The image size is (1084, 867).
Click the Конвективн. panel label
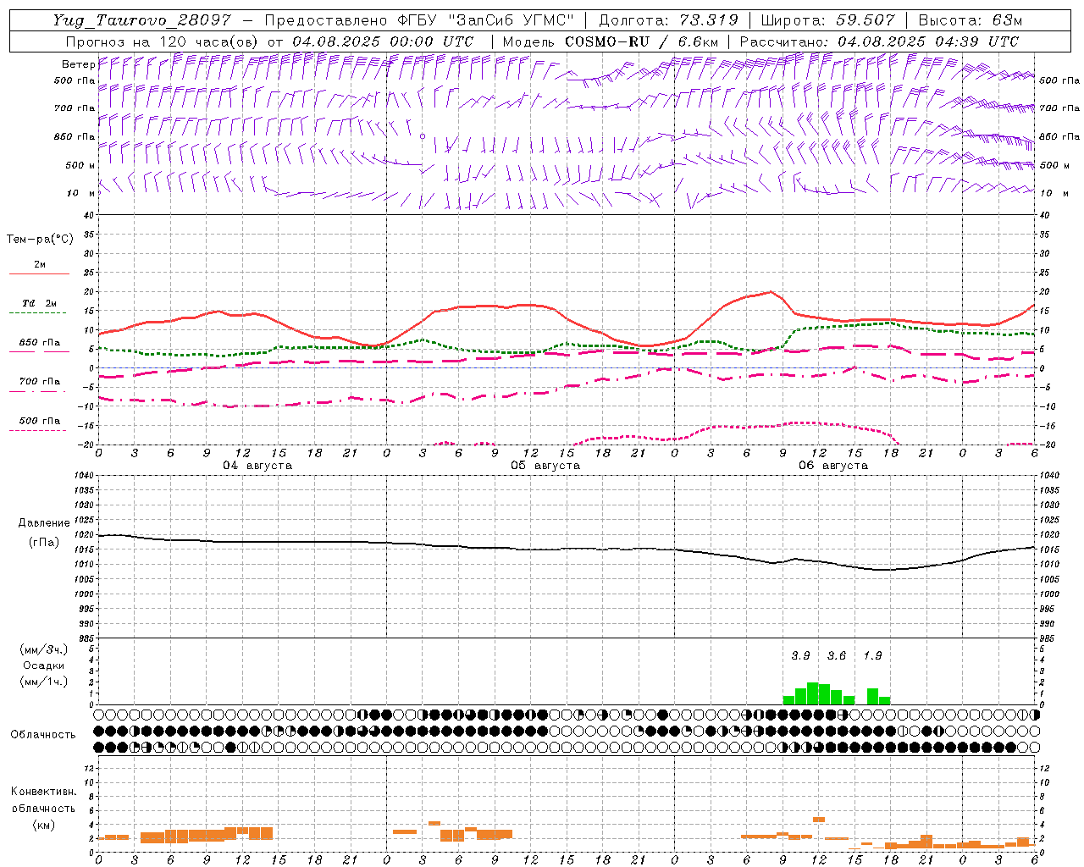[43, 792]
